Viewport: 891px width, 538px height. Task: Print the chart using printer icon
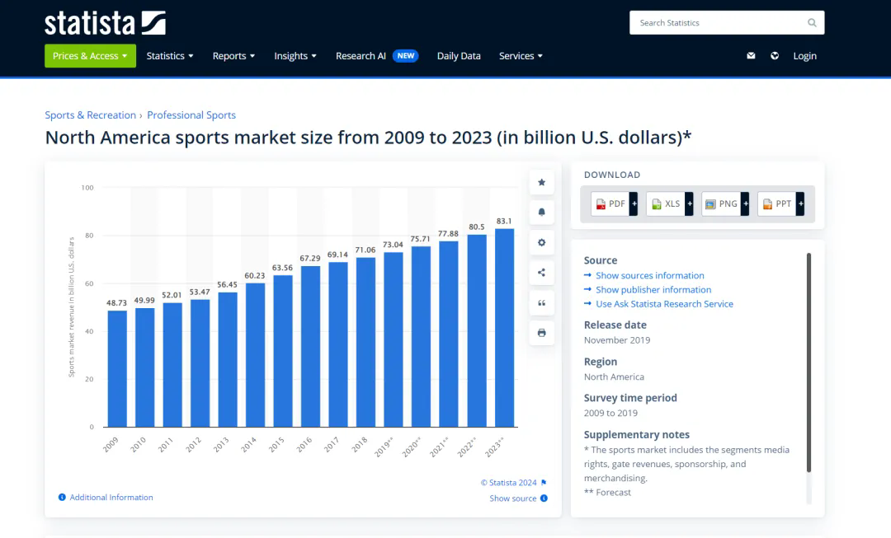point(541,333)
